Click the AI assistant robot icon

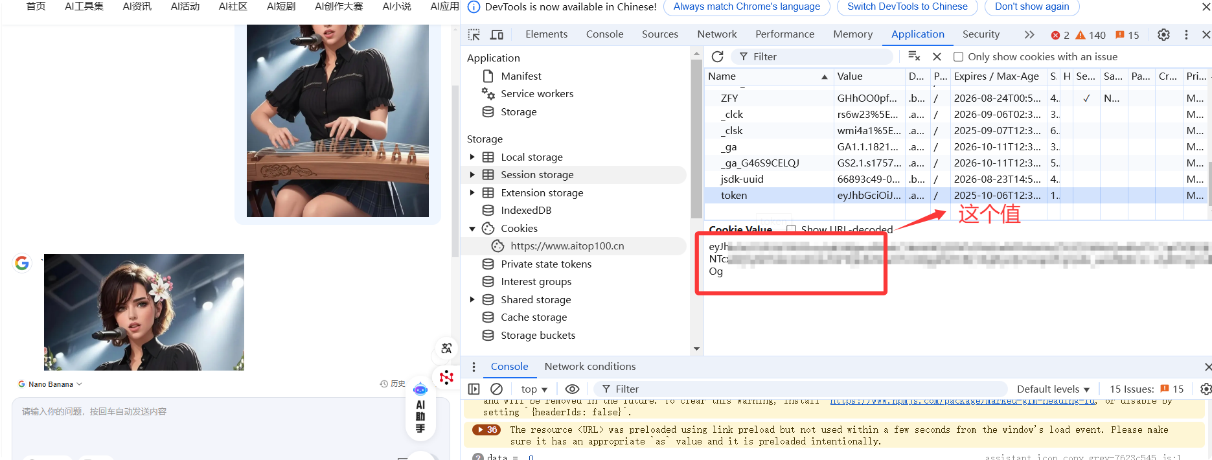coord(420,389)
